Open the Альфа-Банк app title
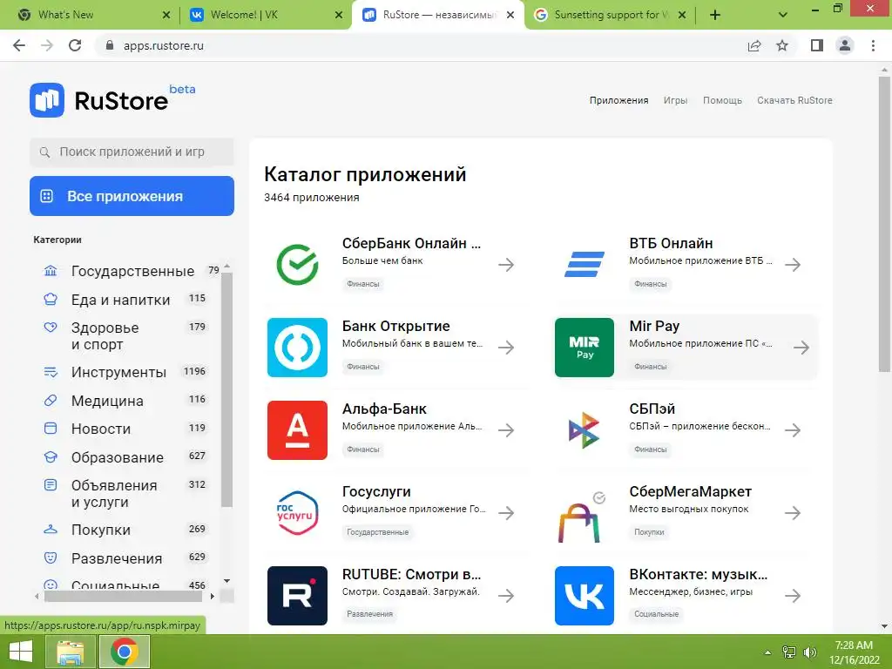Viewport: 892px width, 669px height. tap(384, 409)
